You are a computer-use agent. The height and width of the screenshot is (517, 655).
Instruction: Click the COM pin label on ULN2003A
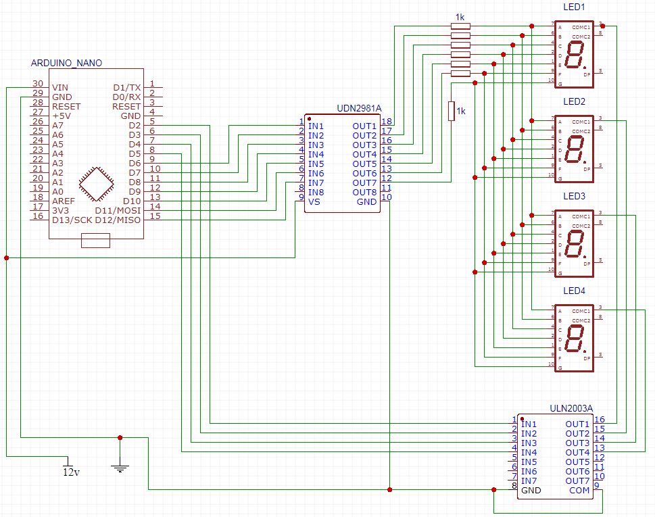579,491
